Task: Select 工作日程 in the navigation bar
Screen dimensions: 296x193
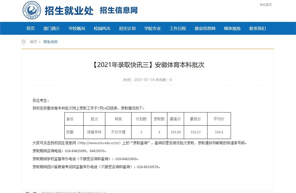Action: click(x=178, y=28)
